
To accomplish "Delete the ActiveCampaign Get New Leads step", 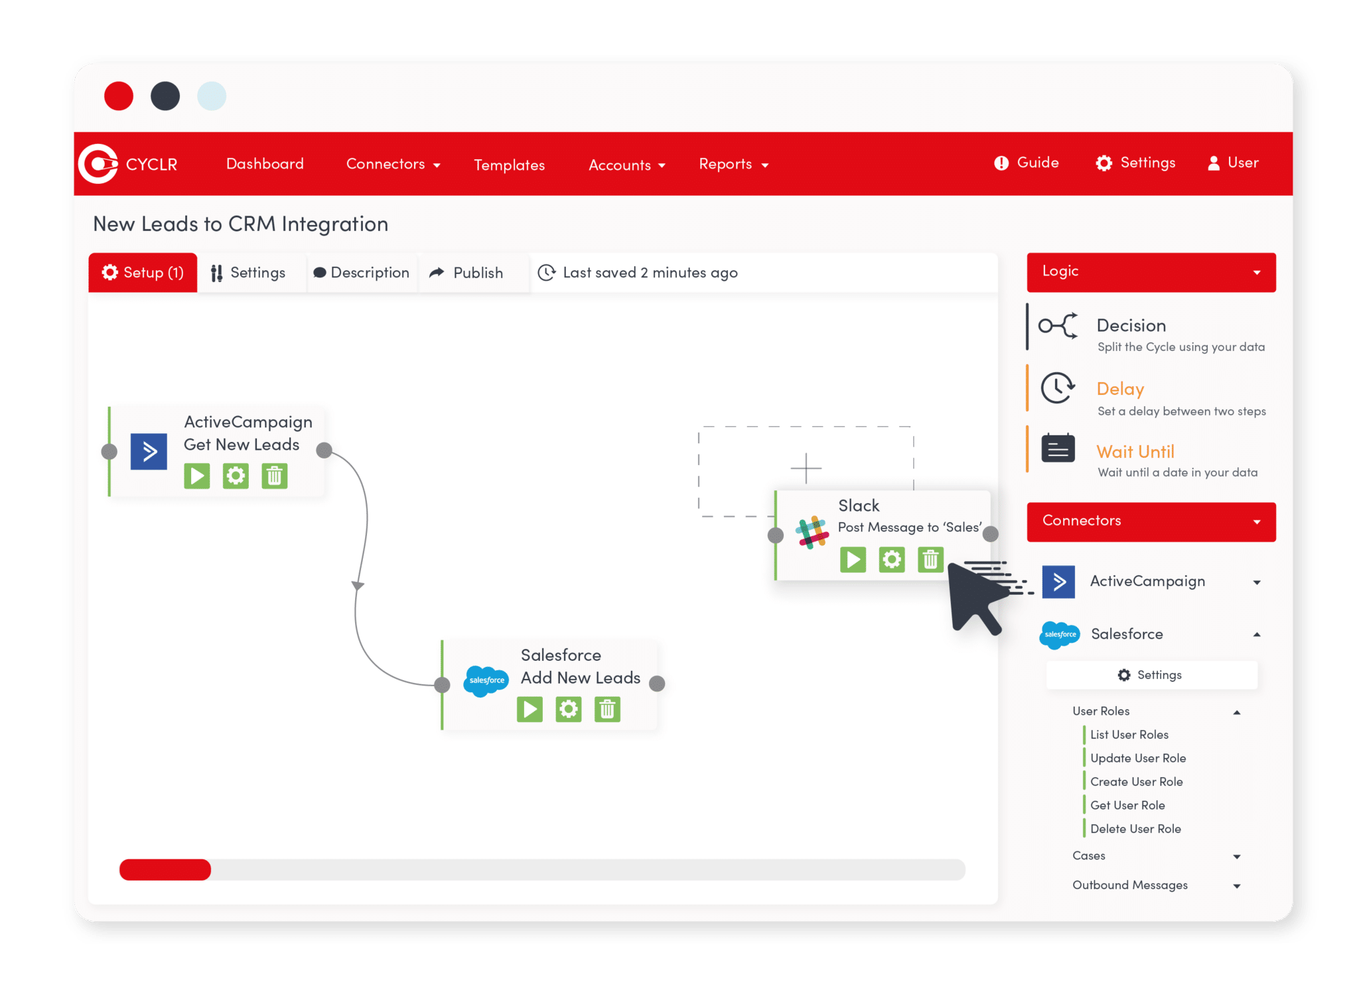I will [x=275, y=476].
